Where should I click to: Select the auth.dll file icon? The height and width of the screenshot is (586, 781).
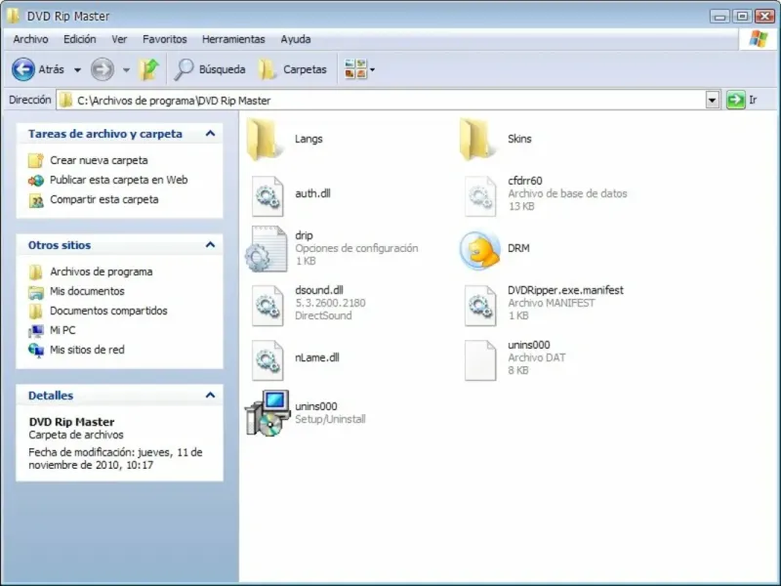267,196
